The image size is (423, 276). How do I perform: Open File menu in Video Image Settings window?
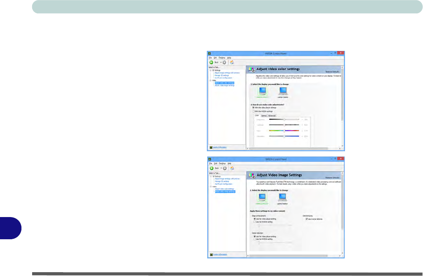210,163
